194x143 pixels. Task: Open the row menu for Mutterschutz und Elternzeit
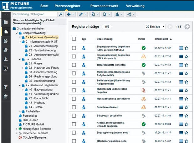point(181,90)
